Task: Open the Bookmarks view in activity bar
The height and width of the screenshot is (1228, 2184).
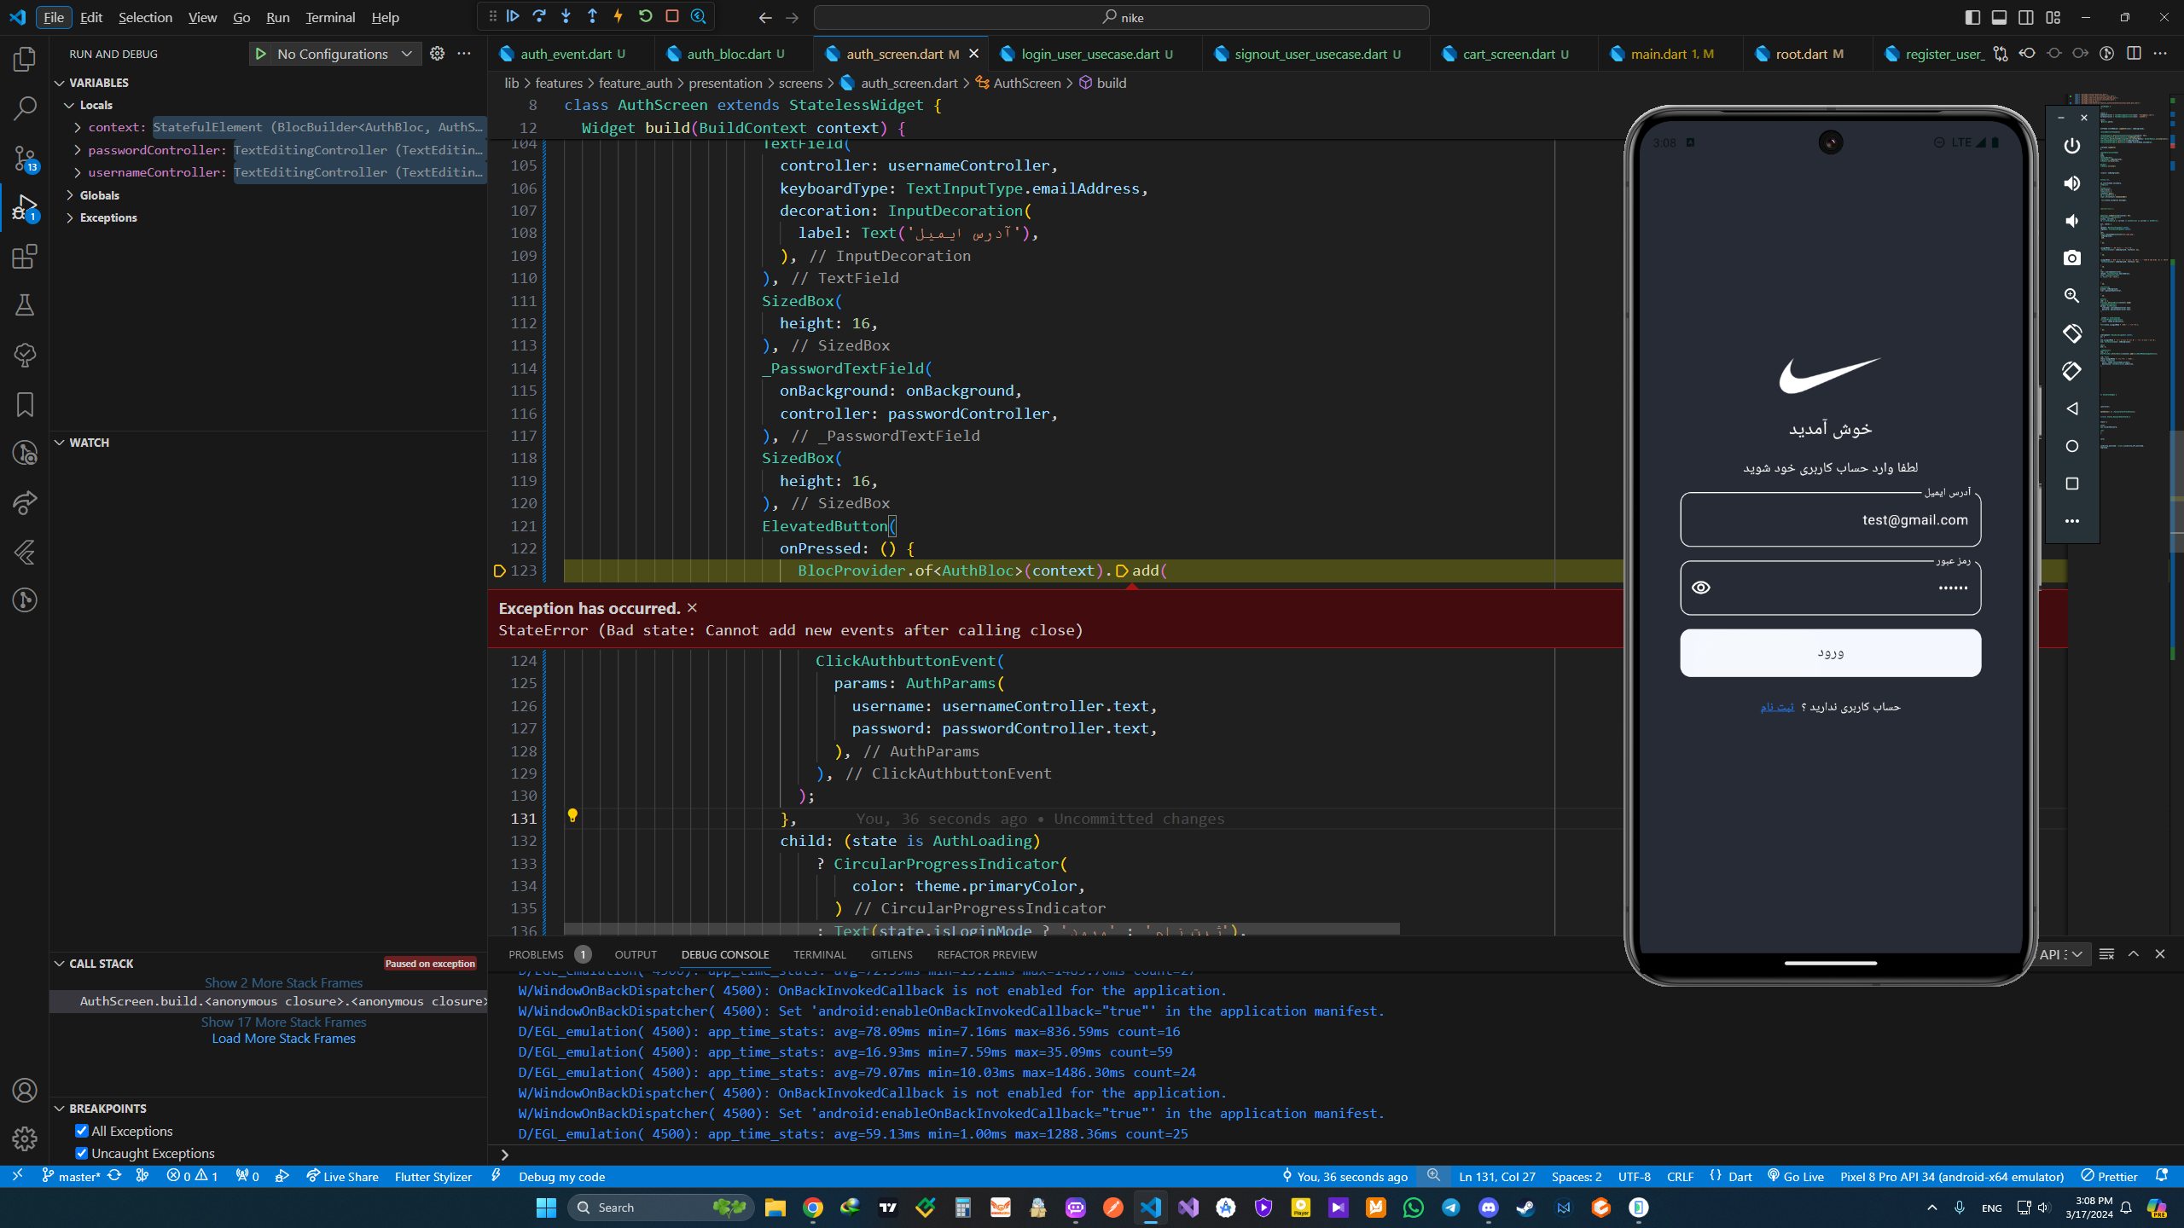Action: 25,404
